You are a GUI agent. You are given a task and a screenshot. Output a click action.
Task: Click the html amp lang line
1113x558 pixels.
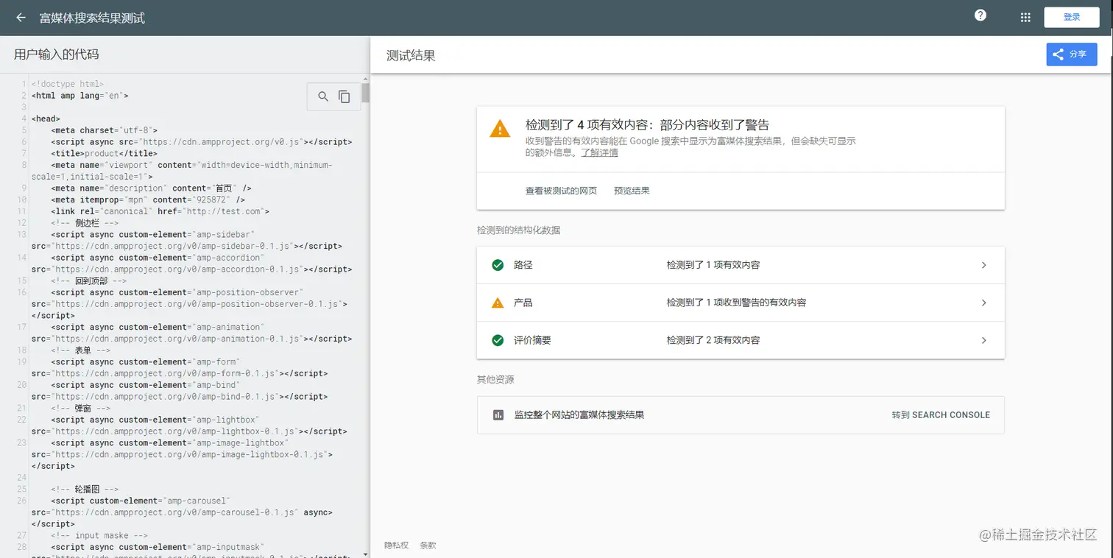click(79, 96)
